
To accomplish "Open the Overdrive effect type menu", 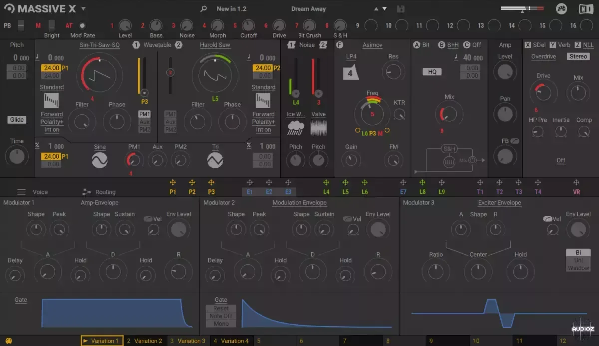I will pyautogui.click(x=544, y=57).
